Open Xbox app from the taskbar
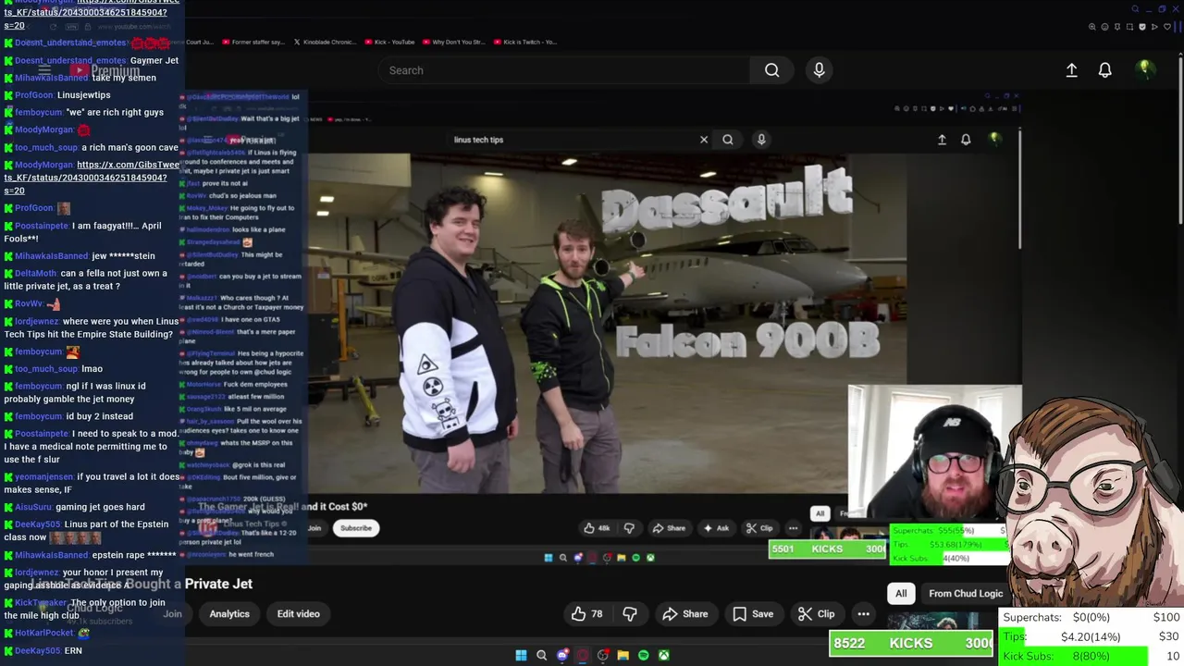This screenshot has width=1184, height=666. point(664,656)
